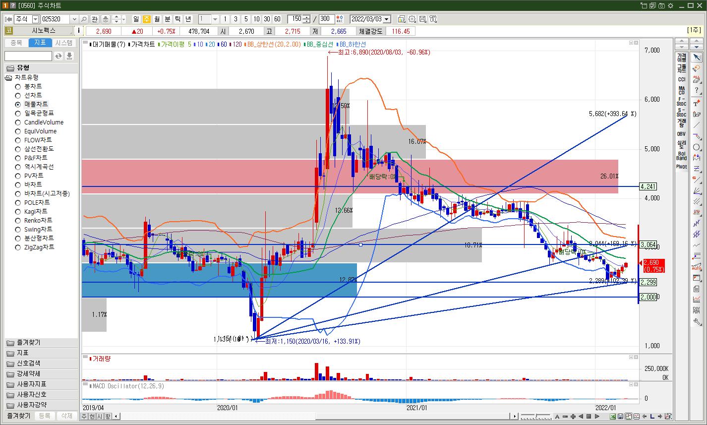This screenshot has width=707, height=425.
Task: Zoom in chart with plus icon
Action: tap(573, 416)
